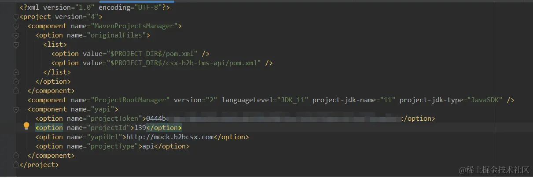Click the http://mock.b2bcsx.com URL text
Viewport: 533px width, 178px height.
(x=170, y=137)
